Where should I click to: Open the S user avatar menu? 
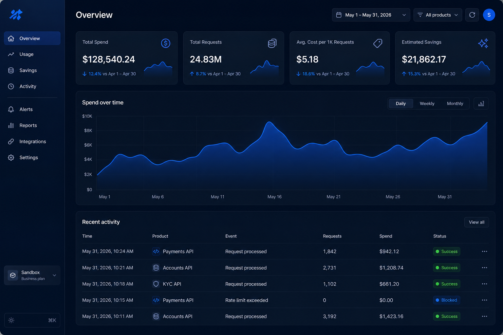pos(489,15)
